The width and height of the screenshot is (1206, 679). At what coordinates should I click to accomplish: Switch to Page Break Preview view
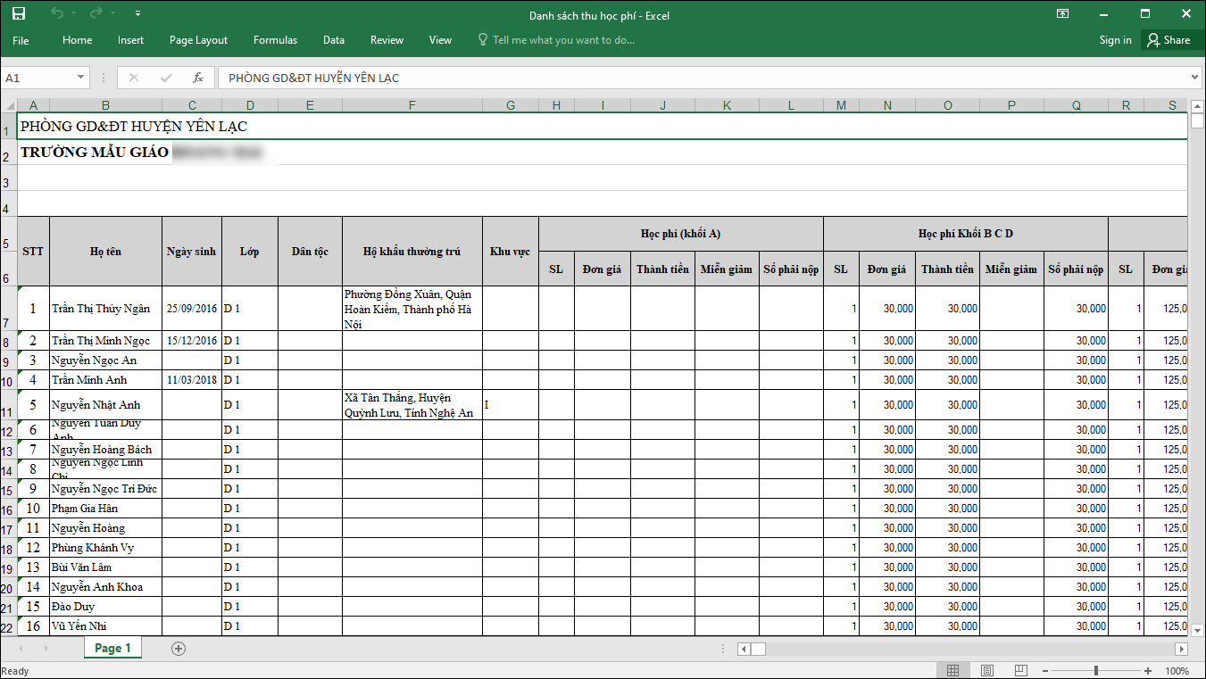[1019, 670]
